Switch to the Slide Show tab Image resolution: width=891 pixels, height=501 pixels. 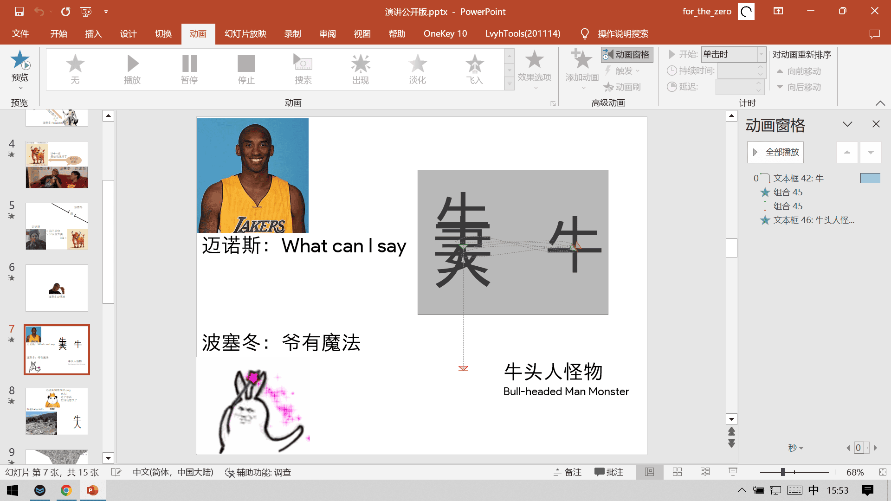pos(245,34)
